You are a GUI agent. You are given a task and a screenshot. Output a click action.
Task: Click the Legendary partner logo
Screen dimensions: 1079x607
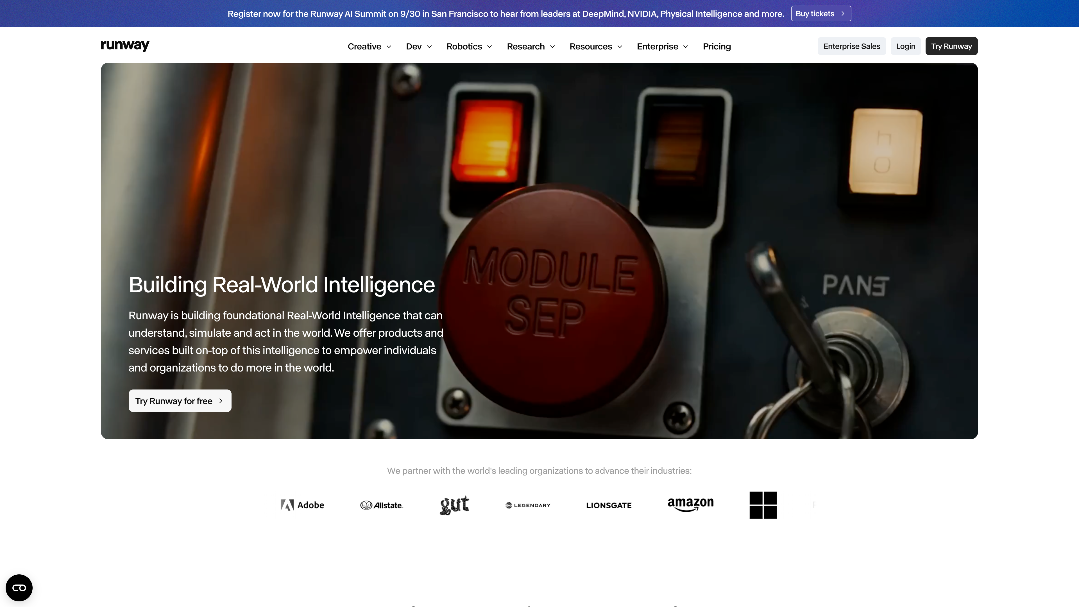(x=528, y=505)
